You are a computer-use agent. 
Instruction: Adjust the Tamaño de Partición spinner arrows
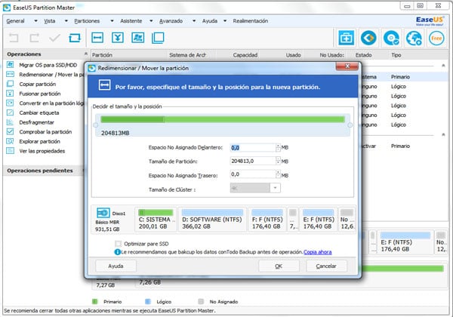278,161
